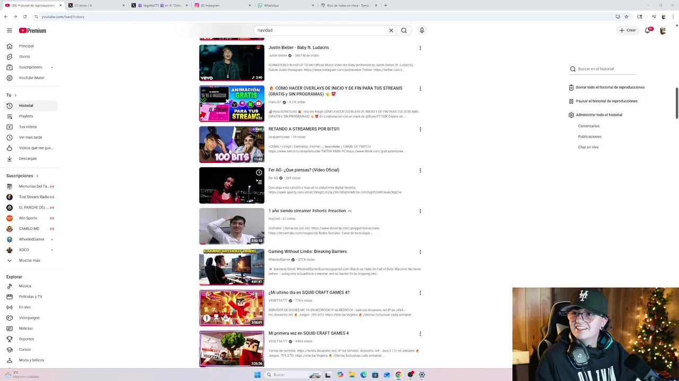This screenshot has width=679, height=381.
Task: Open the notifications bell
Action: (x=648, y=31)
